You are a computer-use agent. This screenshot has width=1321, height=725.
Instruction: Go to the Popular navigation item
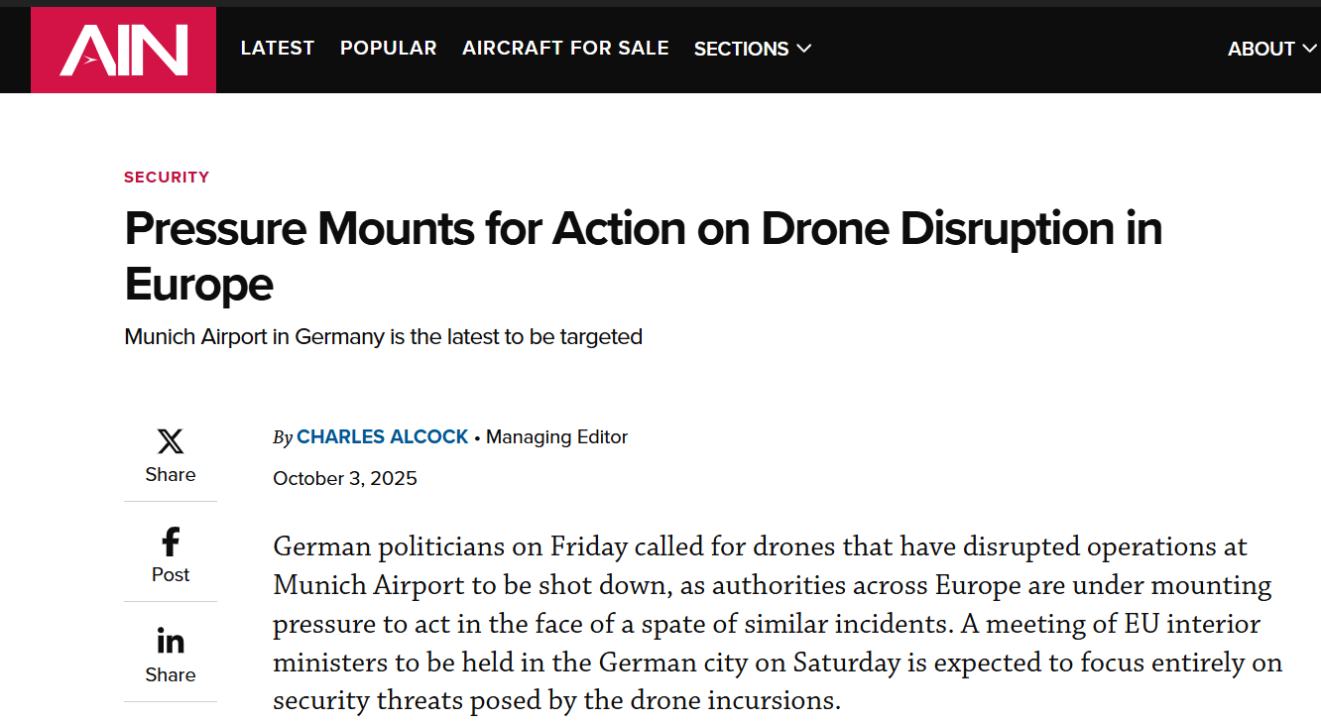(x=388, y=48)
